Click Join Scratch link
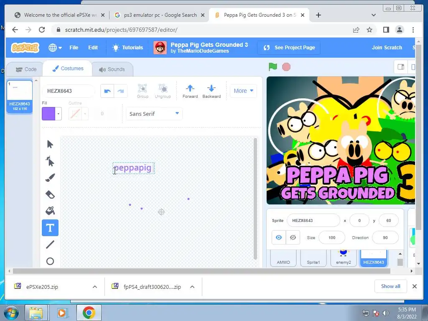 tap(387, 48)
